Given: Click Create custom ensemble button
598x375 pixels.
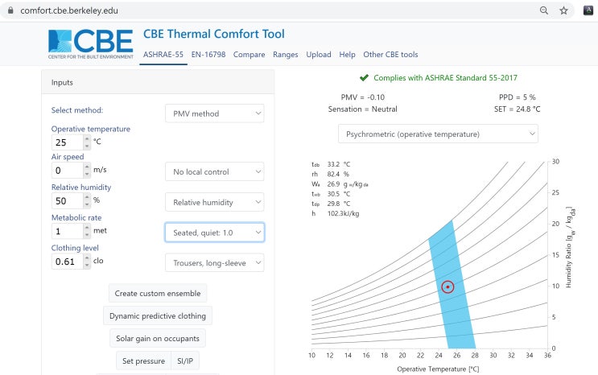Looking at the screenshot, I should pos(158,294).
